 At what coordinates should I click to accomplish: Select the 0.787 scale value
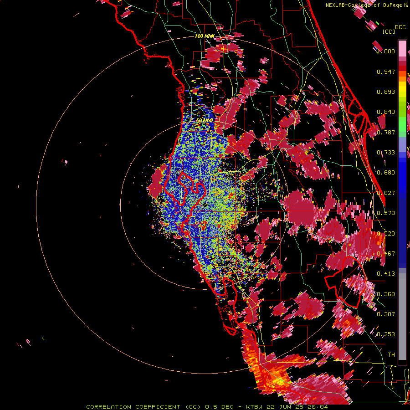pyautogui.click(x=386, y=132)
